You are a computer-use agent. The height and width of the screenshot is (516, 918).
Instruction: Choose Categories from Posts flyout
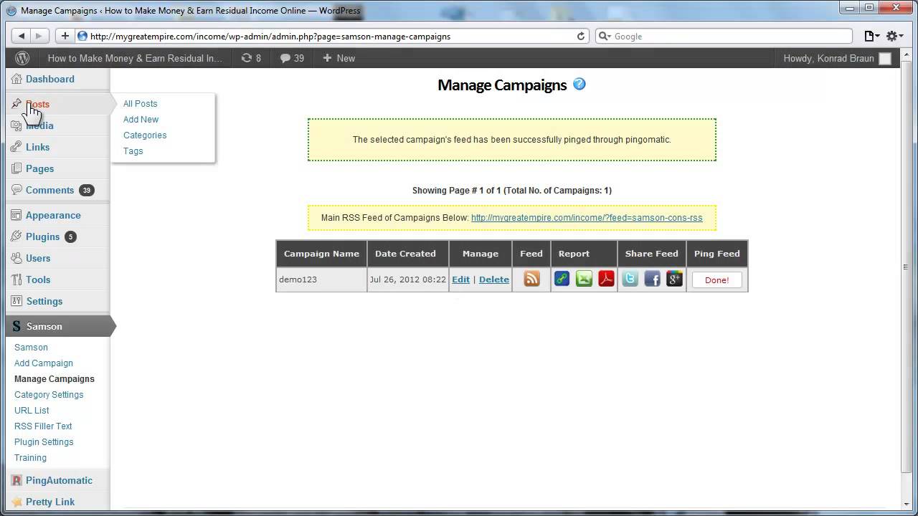(x=145, y=135)
